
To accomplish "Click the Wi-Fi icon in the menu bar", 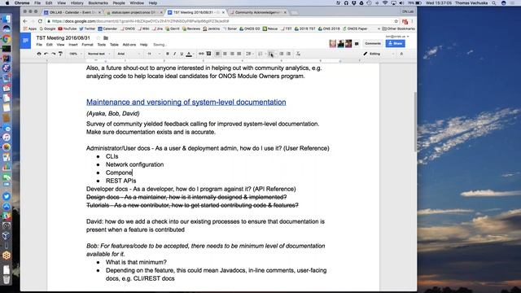I will 385,3.
